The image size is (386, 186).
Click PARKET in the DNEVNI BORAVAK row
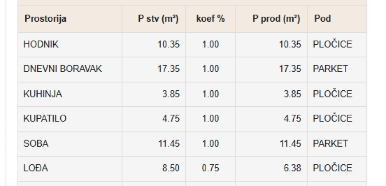tap(330, 69)
